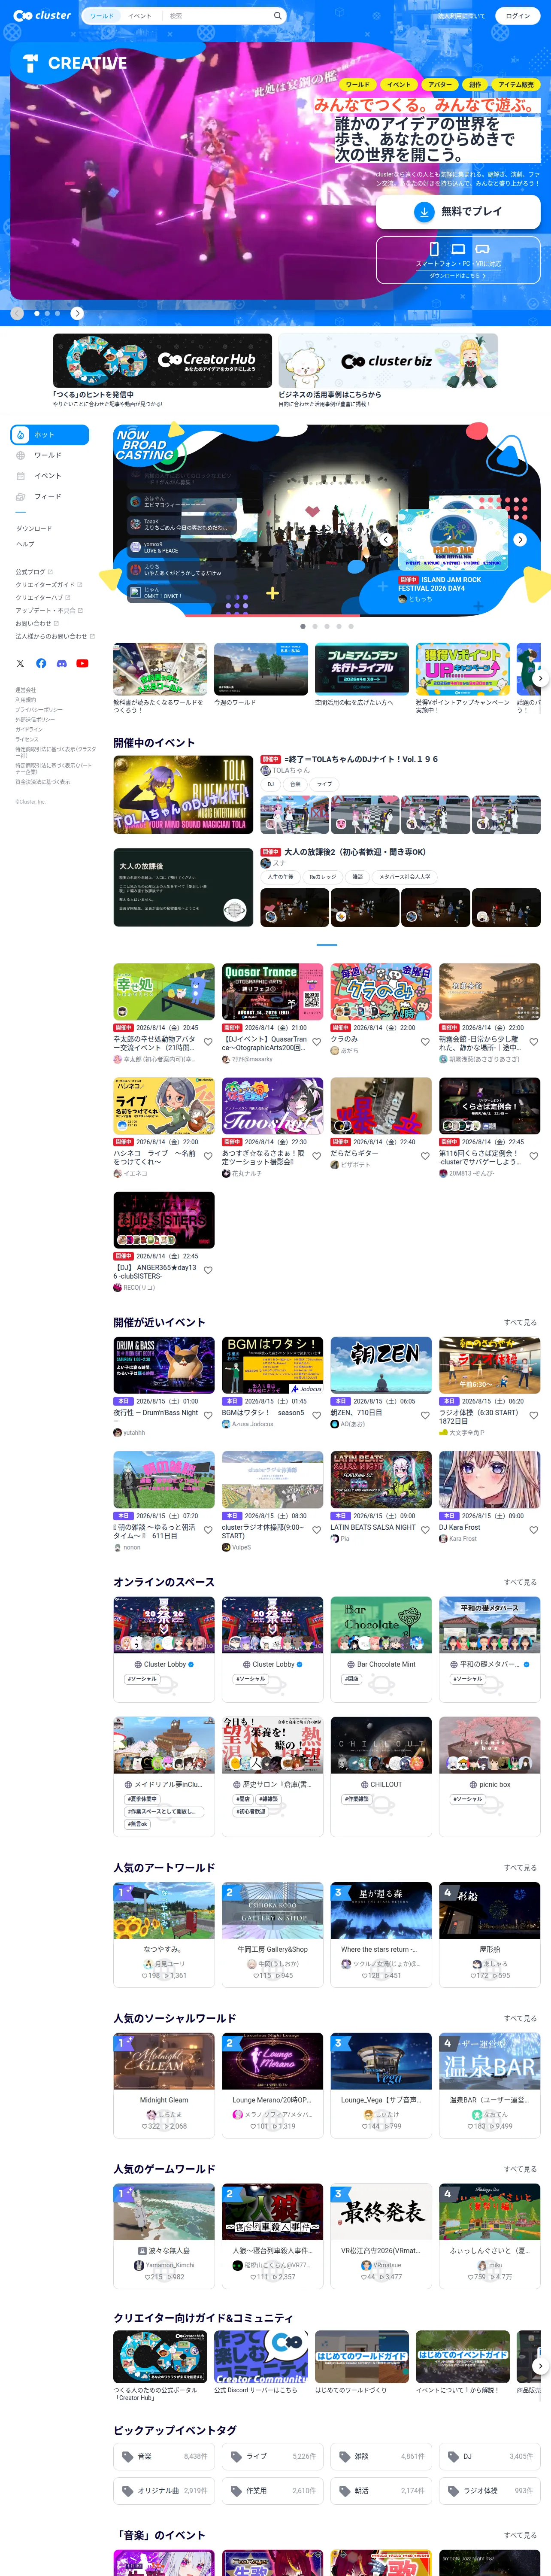The width and height of the screenshot is (551, 2576).
Task: Open the ダウンロードはこちら link in hero
Action: click(458, 275)
